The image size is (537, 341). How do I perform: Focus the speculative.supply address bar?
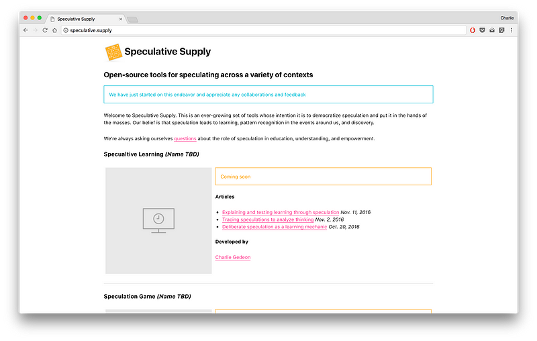tap(262, 30)
